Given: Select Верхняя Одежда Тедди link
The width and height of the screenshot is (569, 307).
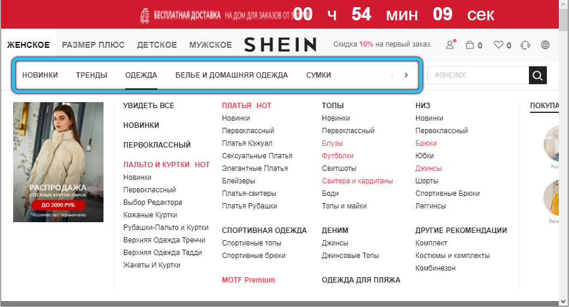Looking at the screenshot, I should click(163, 253).
